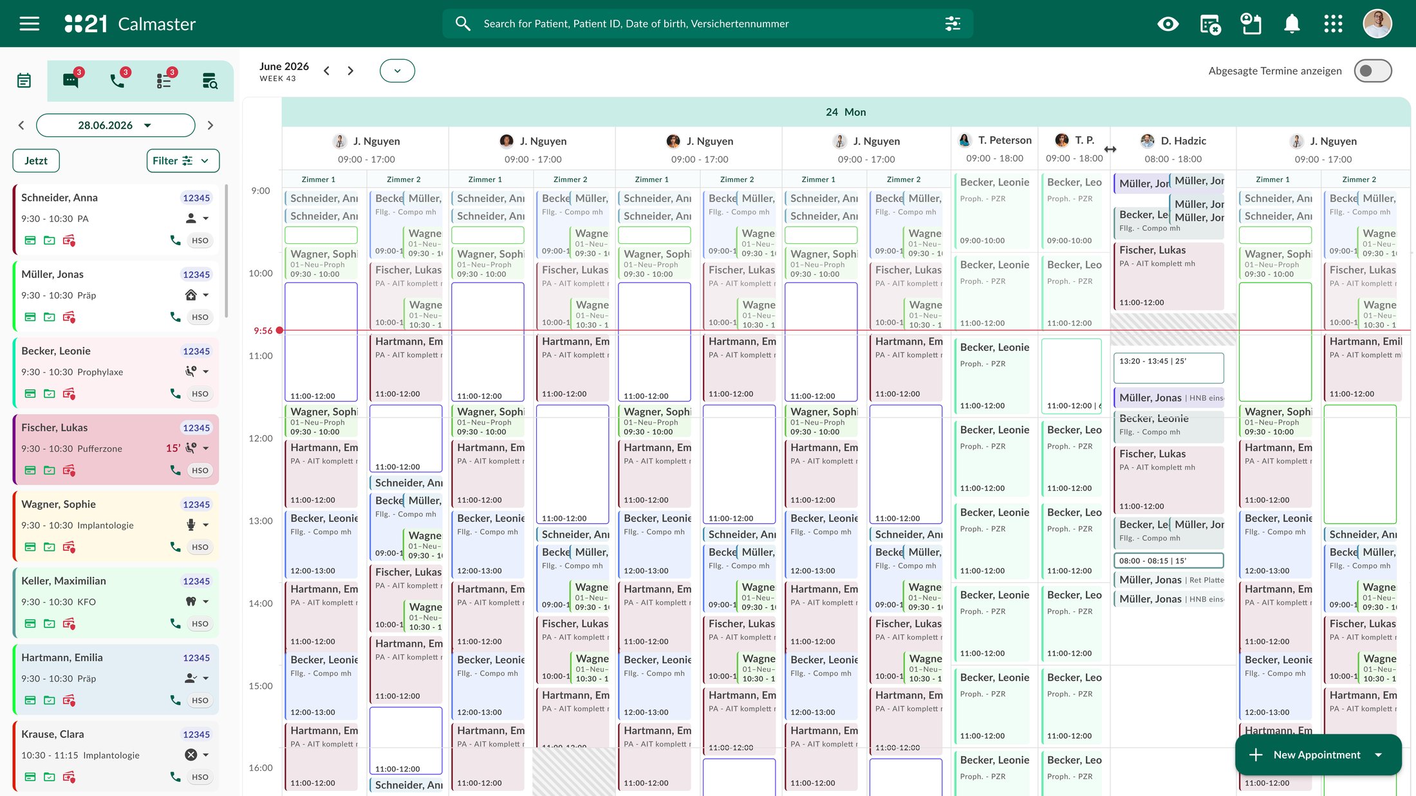The image size is (1416, 796).
Task: Expand status dropdown for Fischer, Lukas
Action: coord(206,449)
